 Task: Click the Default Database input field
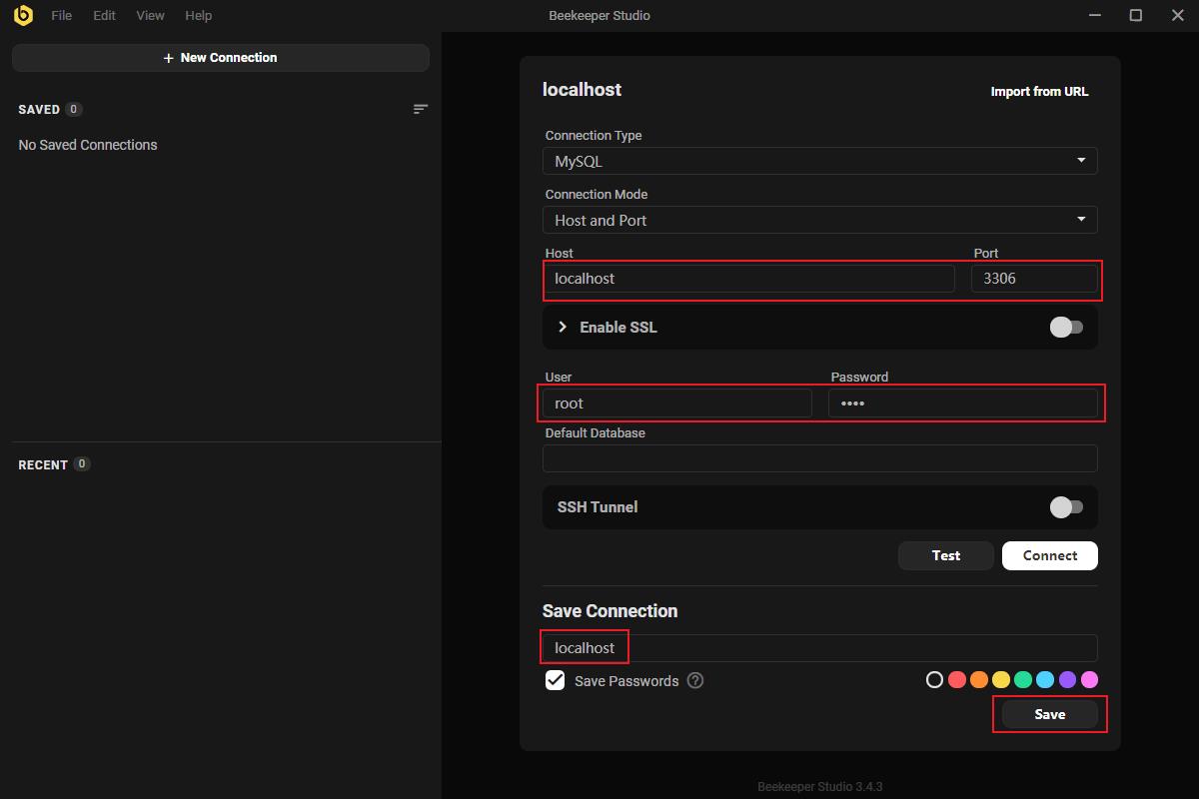click(x=819, y=458)
